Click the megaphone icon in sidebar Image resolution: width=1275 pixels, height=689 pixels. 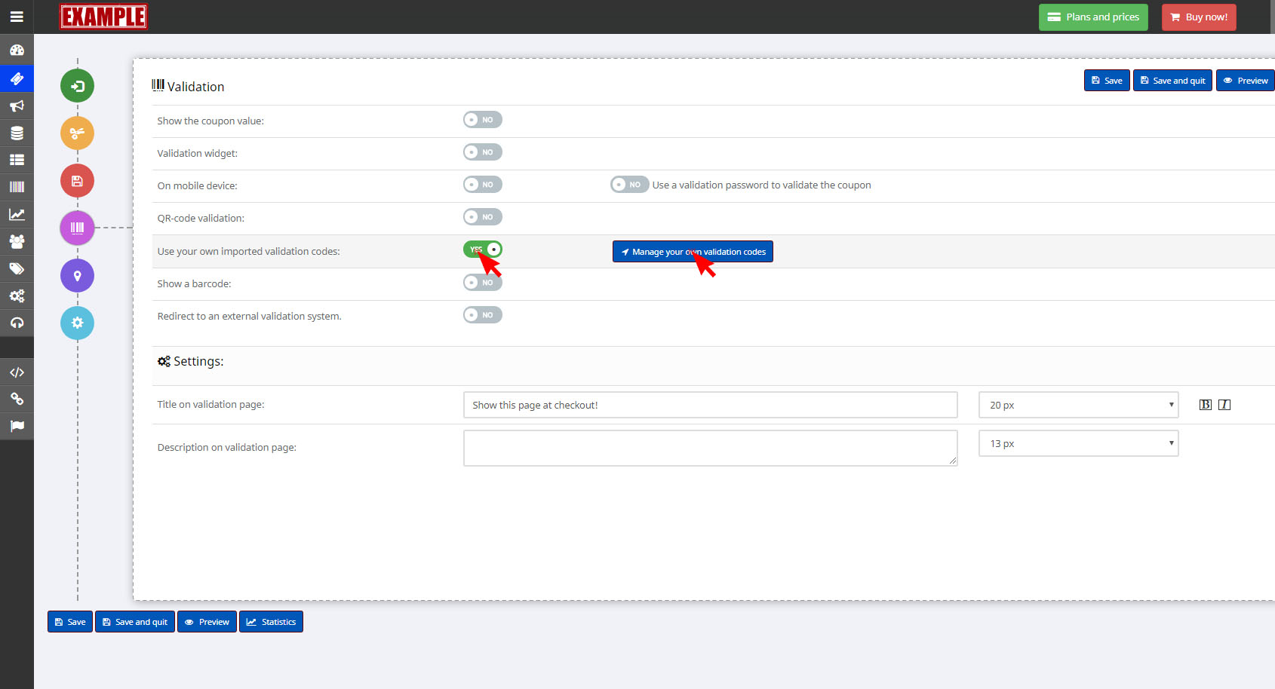[x=17, y=106]
